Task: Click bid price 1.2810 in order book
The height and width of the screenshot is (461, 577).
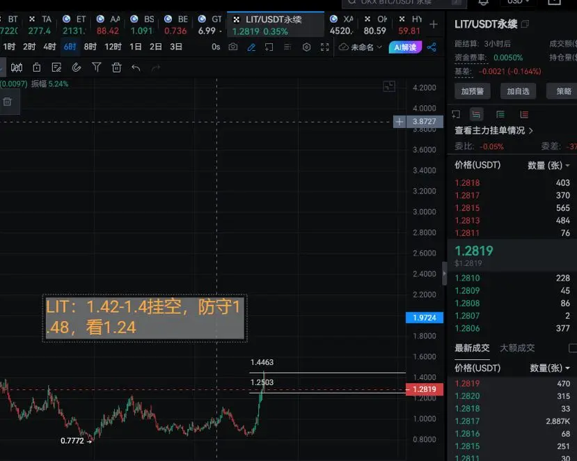Action: (x=467, y=278)
